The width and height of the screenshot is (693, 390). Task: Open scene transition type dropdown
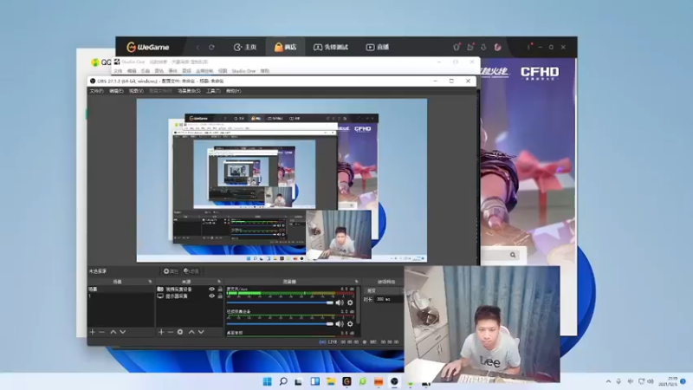(384, 290)
